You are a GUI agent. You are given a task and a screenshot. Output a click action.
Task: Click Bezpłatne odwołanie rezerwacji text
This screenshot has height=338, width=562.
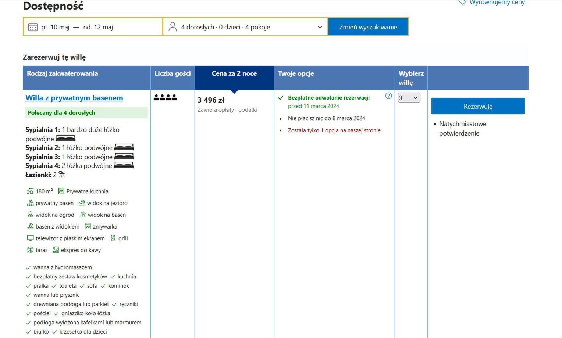coord(329,98)
